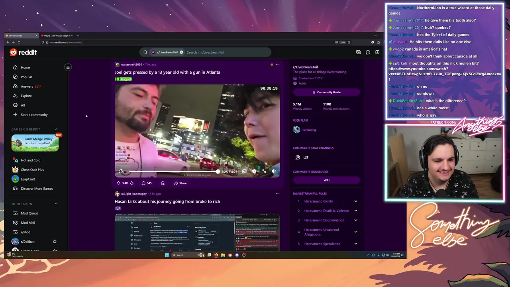Open u/starcraft2020 profile link
510x287 pixels.
131,65
